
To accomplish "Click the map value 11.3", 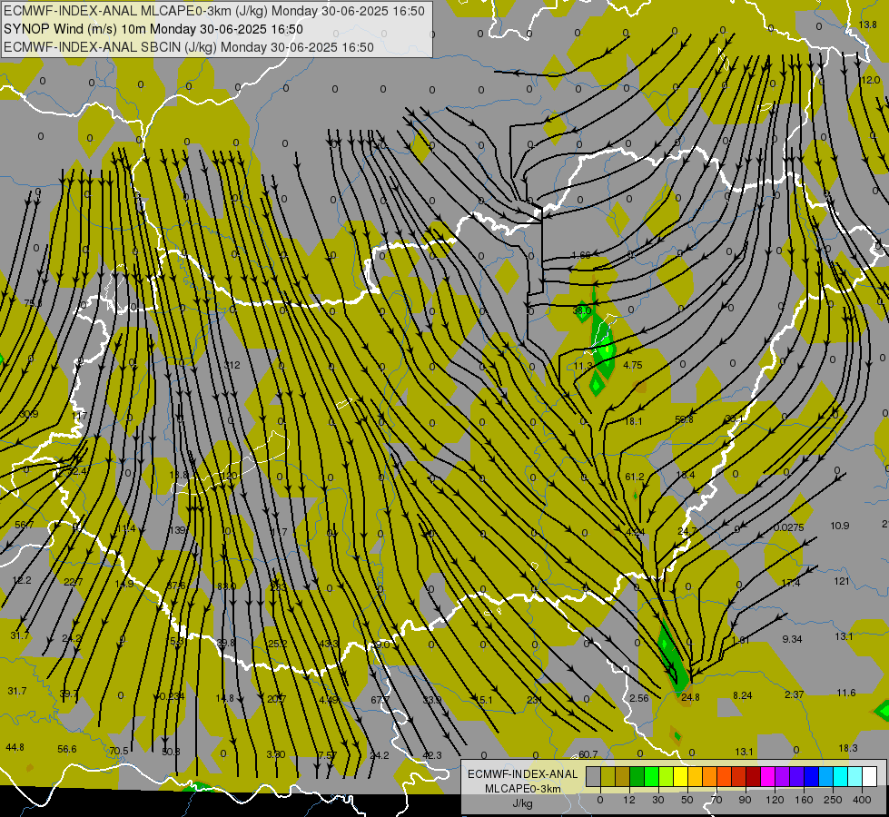I will pos(583,366).
